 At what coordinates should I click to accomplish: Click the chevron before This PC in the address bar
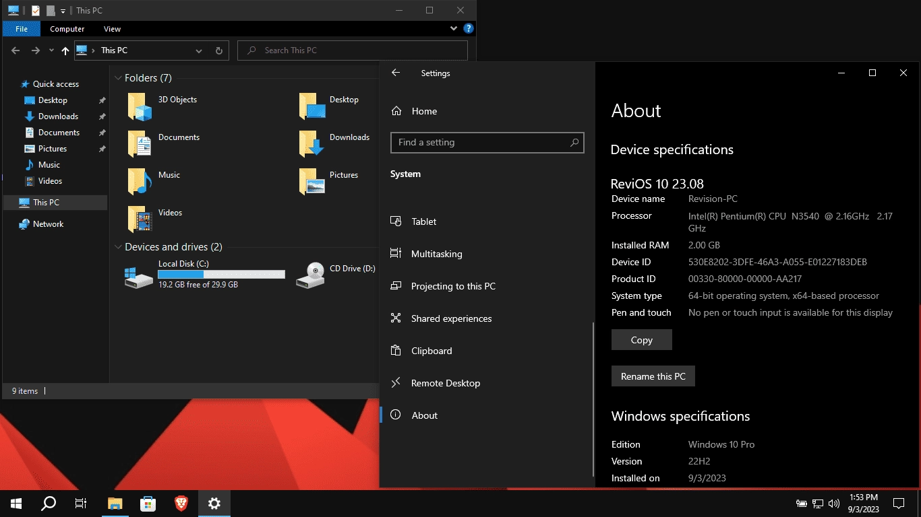point(94,50)
